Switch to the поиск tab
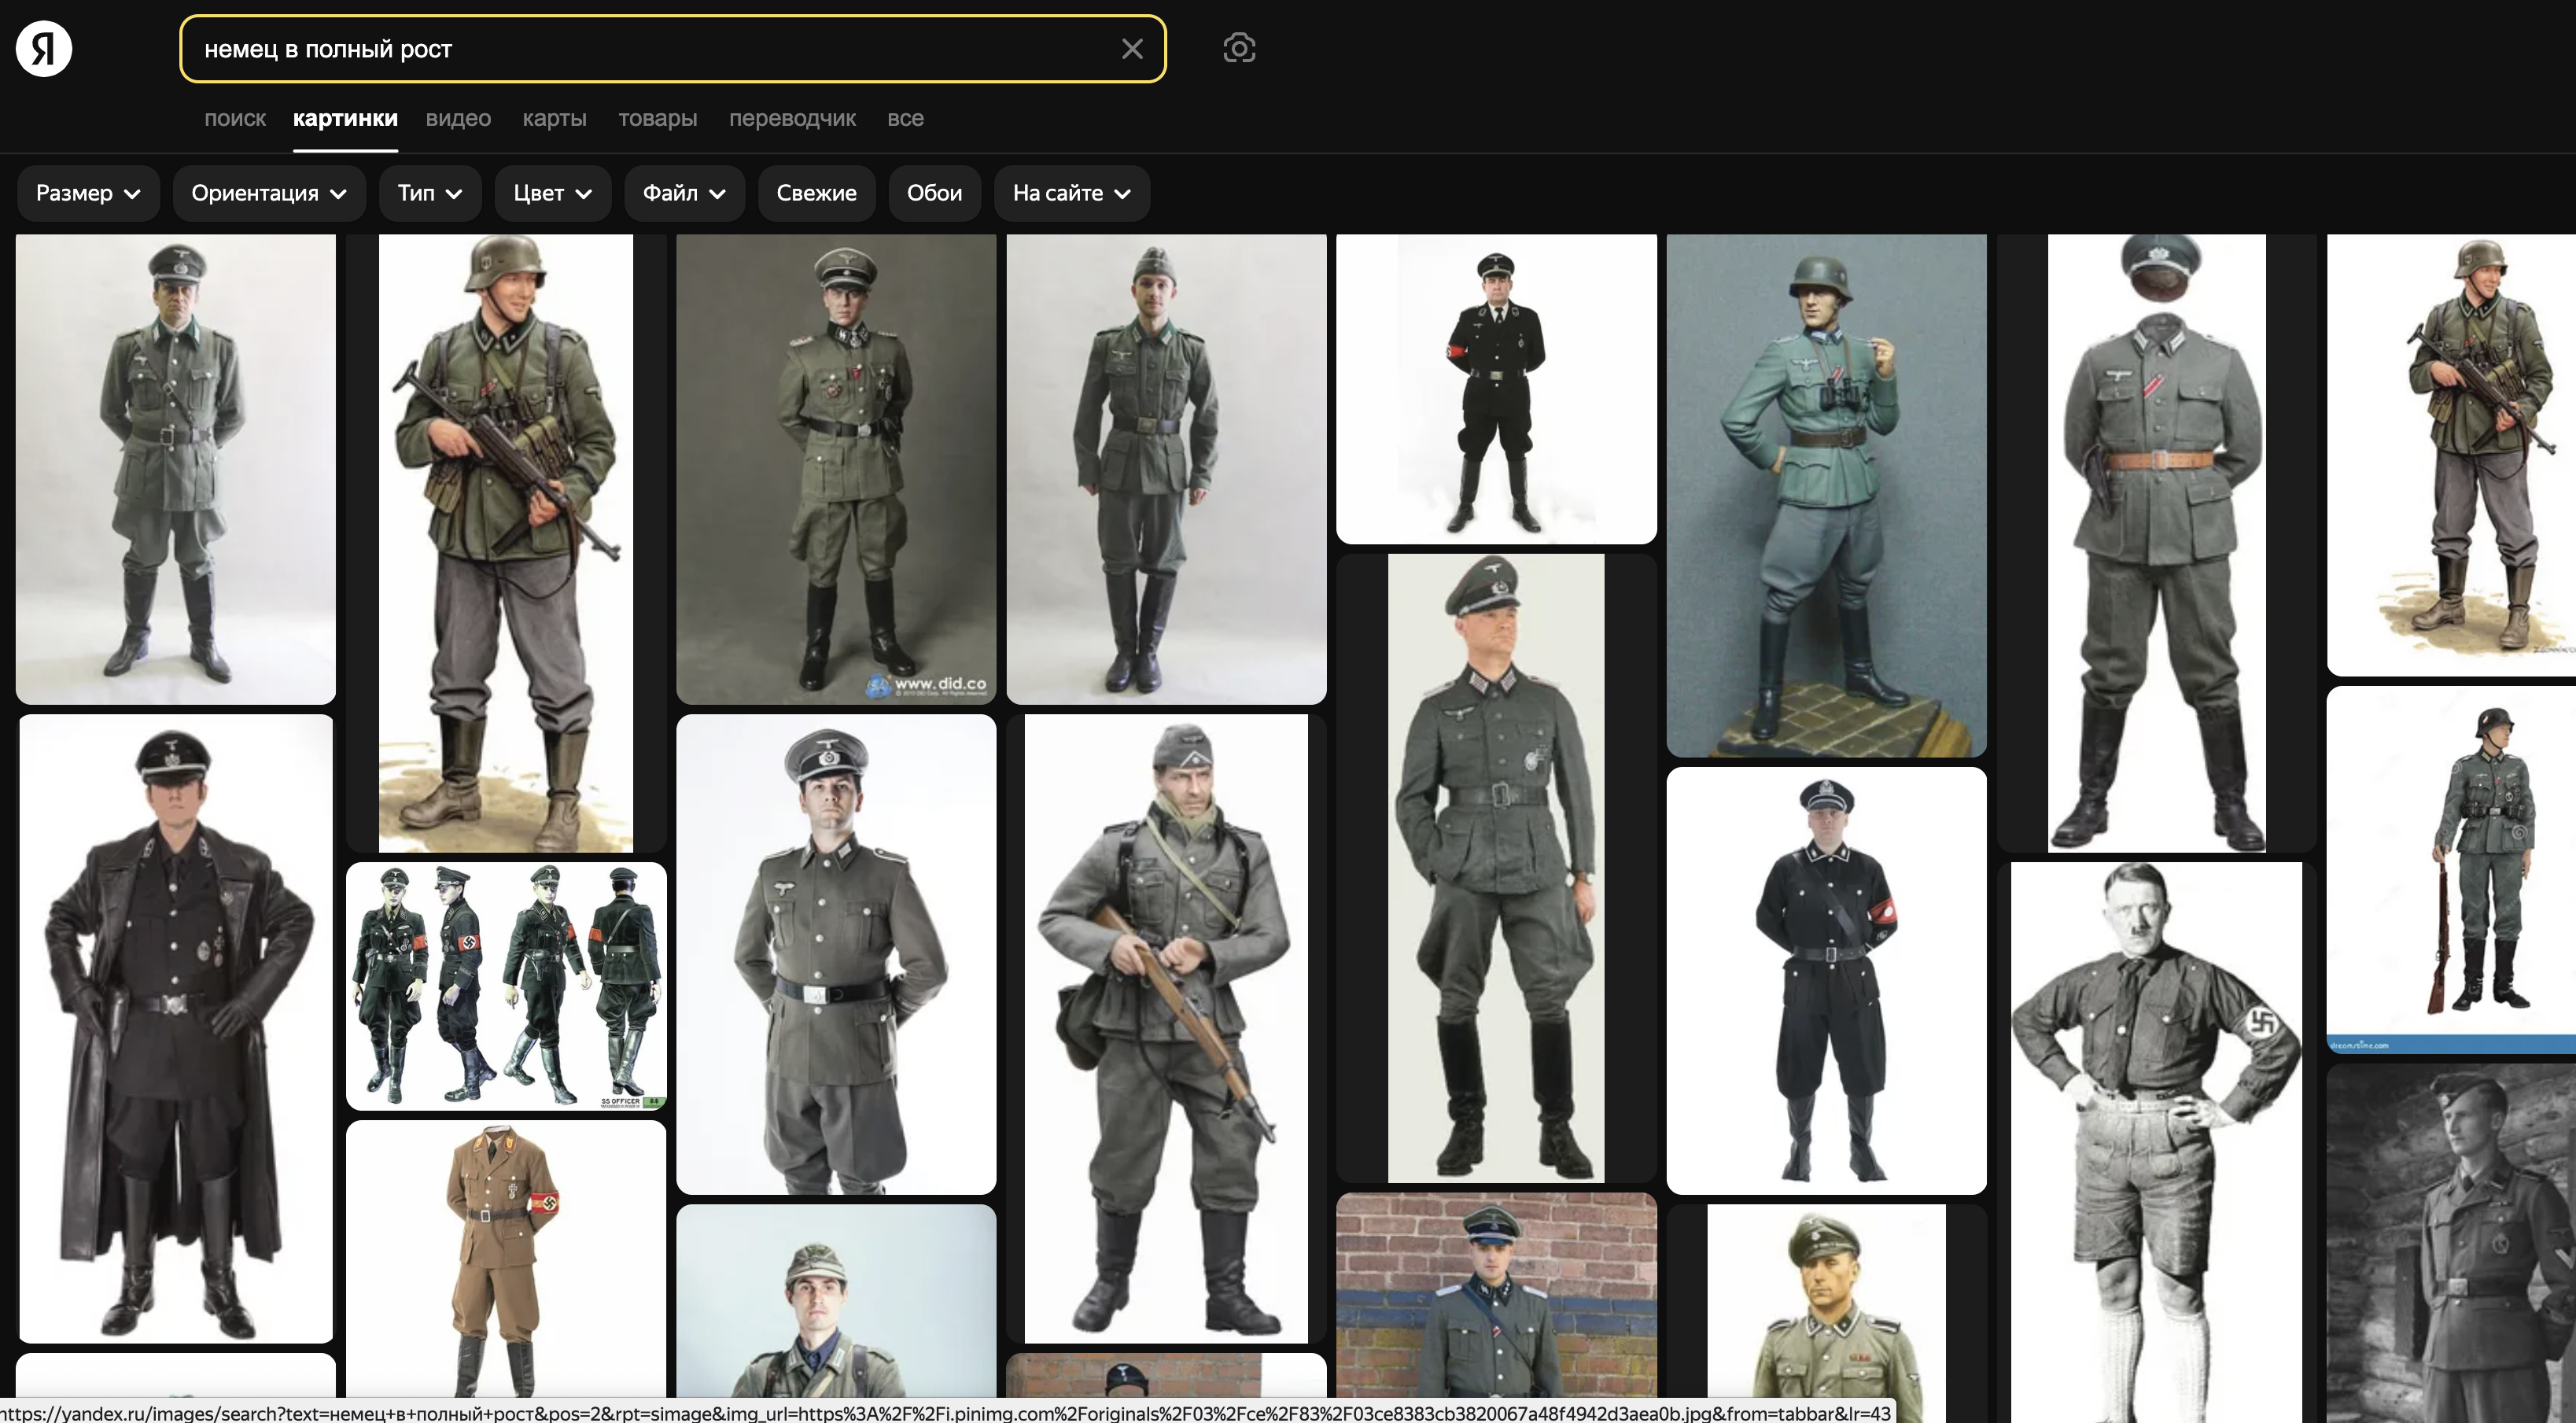The width and height of the screenshot is (2576, 1423). (x=235, y=118)
